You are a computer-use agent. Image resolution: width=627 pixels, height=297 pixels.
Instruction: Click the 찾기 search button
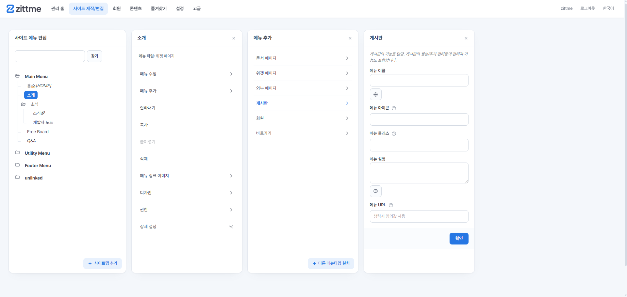pos(94,56)
